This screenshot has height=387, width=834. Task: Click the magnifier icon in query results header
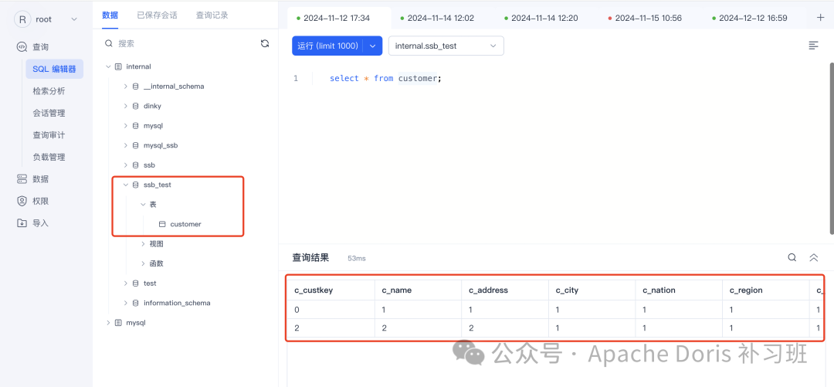coord(792,258)
